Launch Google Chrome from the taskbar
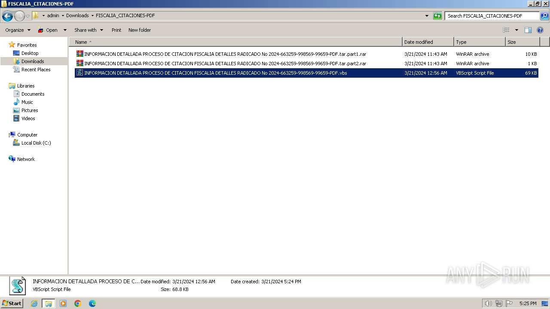 click(x=78, y=303)
